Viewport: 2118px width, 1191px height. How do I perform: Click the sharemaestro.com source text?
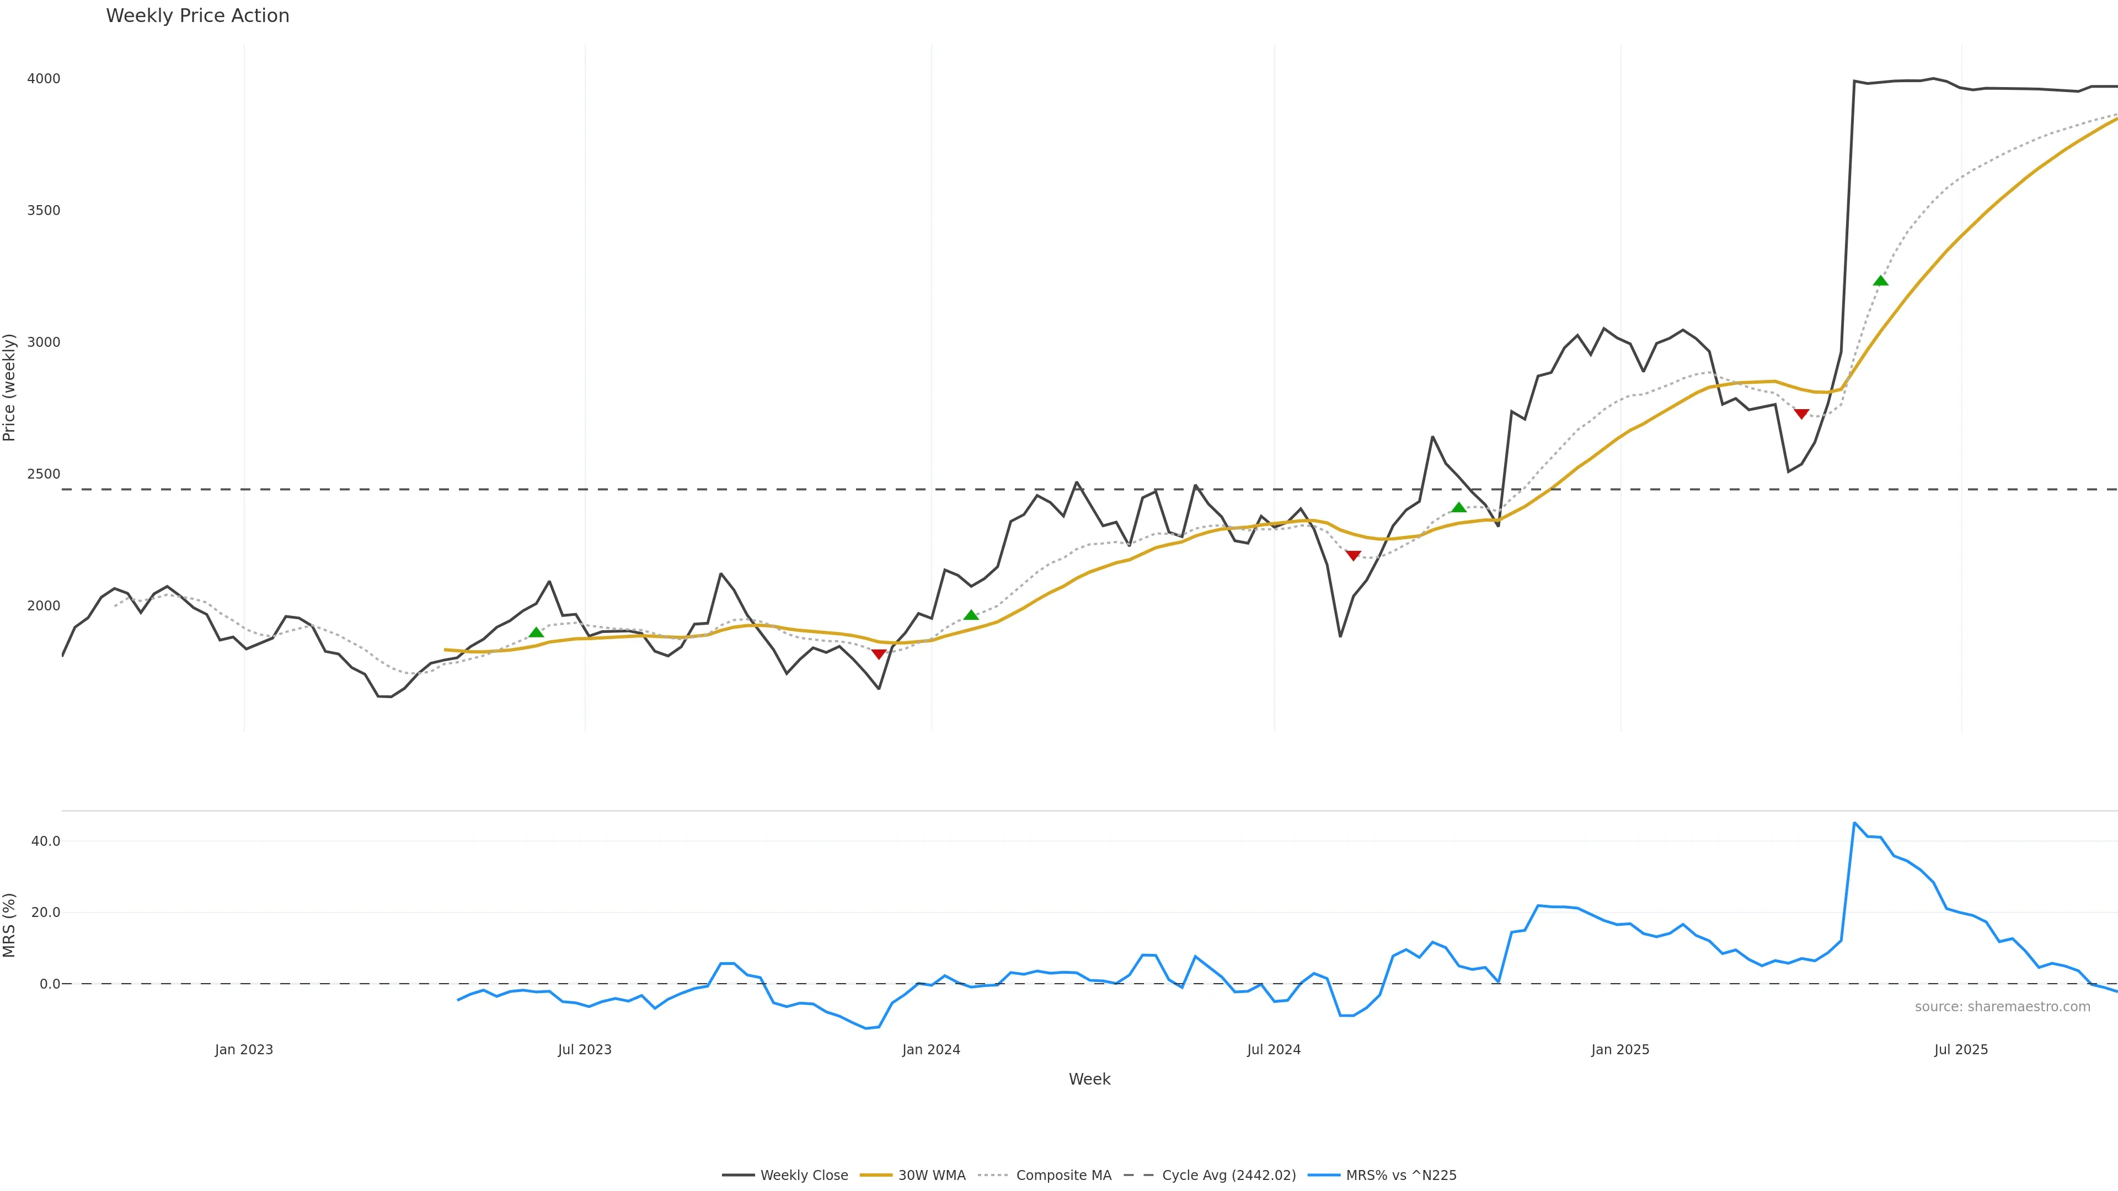(x=2002, y=1007)
